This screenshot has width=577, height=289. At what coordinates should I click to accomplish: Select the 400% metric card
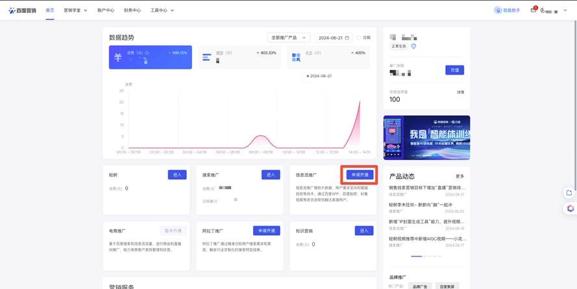tap(328, 57)
